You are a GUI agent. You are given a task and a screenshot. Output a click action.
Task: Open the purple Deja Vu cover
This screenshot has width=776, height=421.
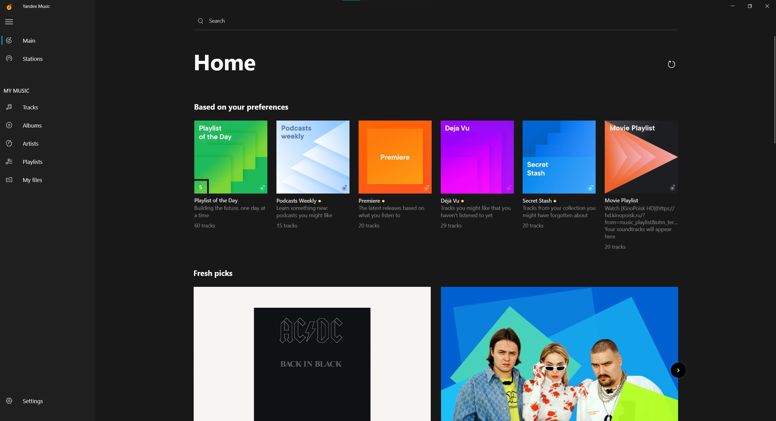pyautogui.click(x=477, y=157)
